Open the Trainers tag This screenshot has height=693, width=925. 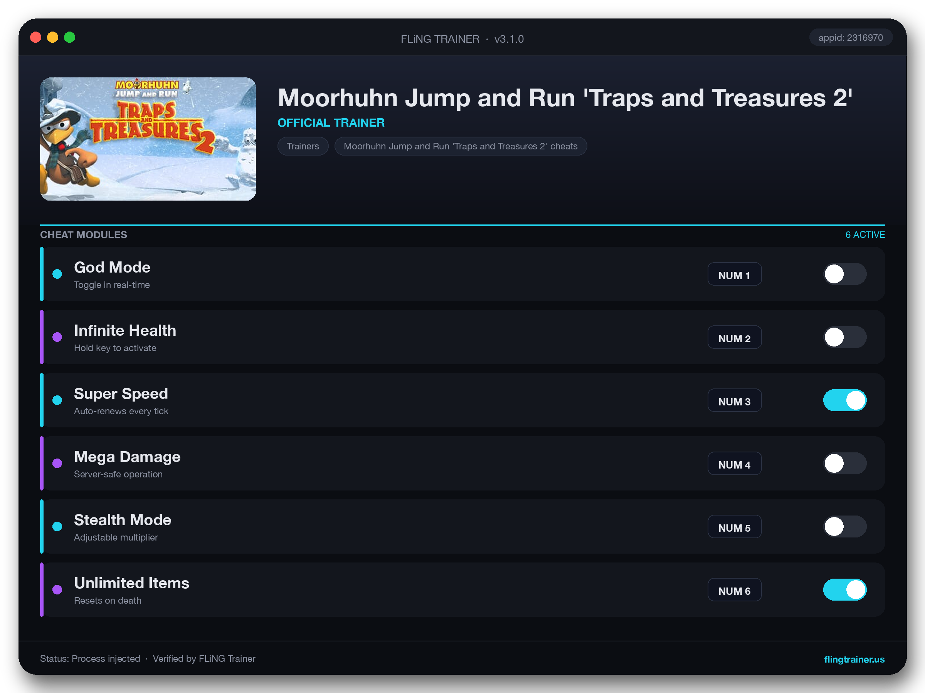[x=303, y=146]
